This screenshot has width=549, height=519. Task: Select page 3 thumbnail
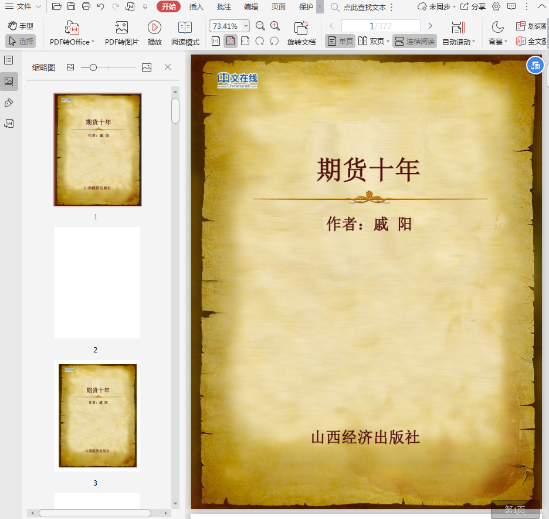coord(97,415)
